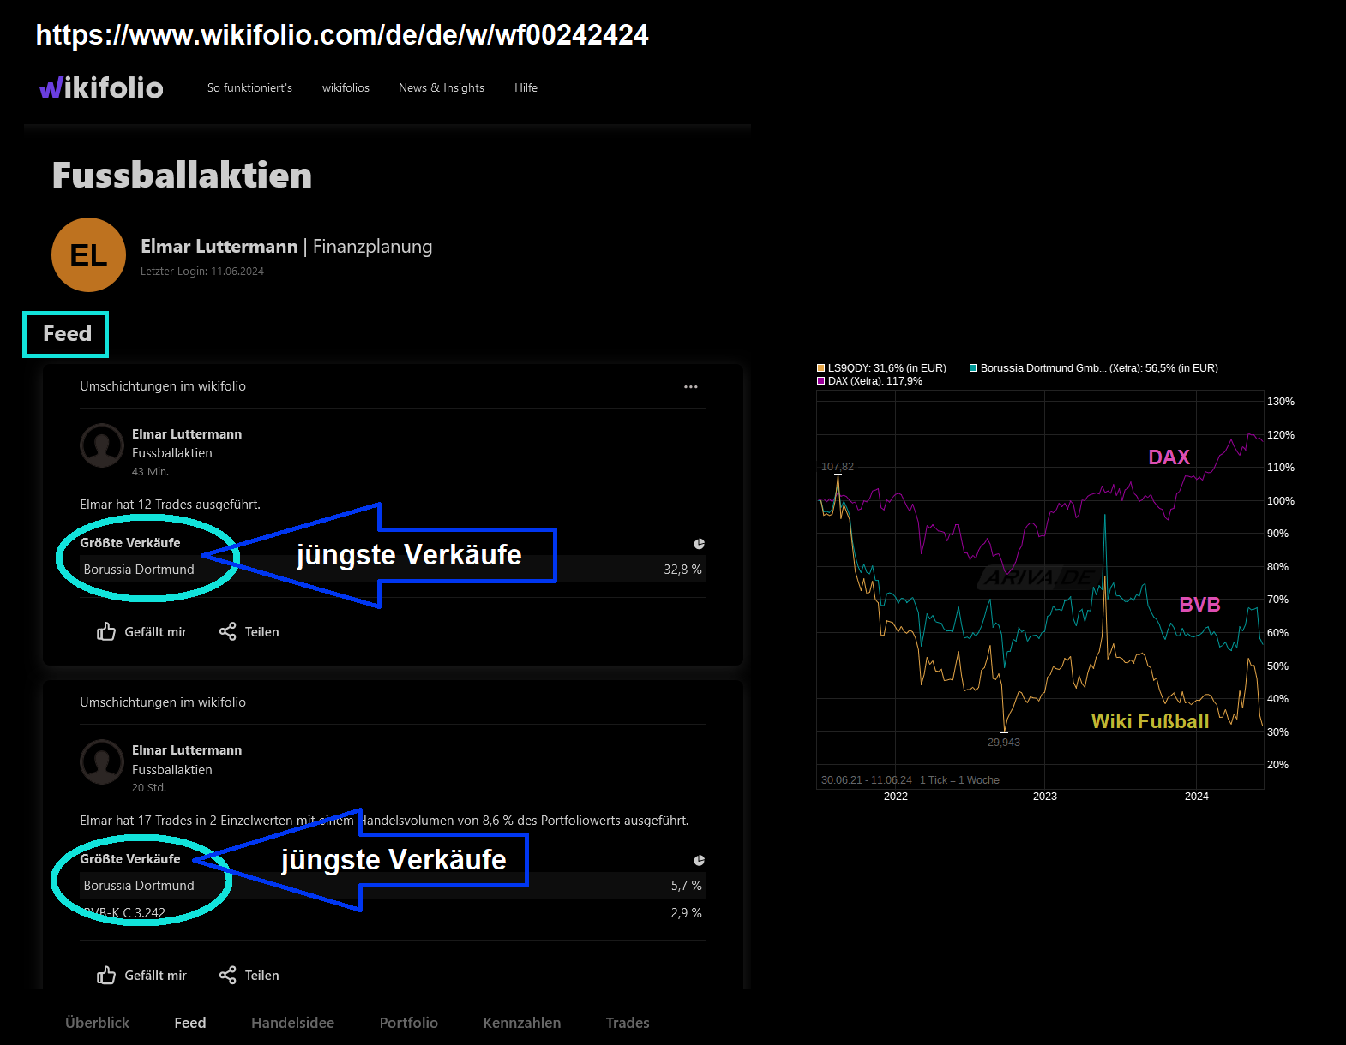Image resolution: width=1346 pixels, height=1045 pixels.
Task: Click 'Letzter Login: 11.06.2024' text
Action: [202, 272]
